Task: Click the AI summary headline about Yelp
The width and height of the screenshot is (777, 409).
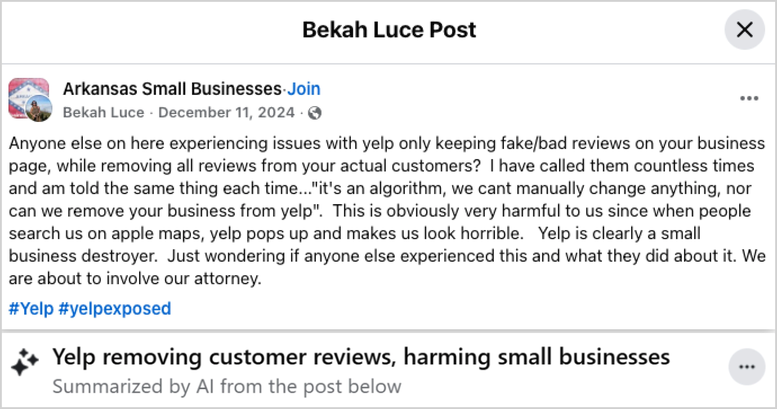Action: point(361,357)
